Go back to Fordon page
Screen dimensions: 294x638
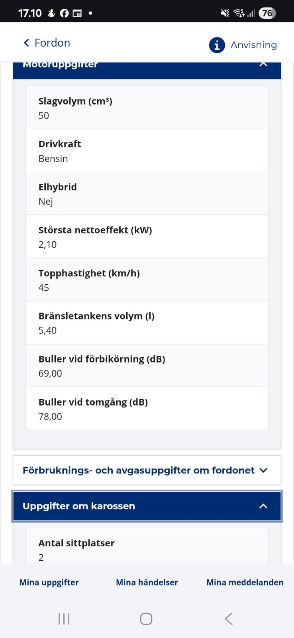(52, 43)
